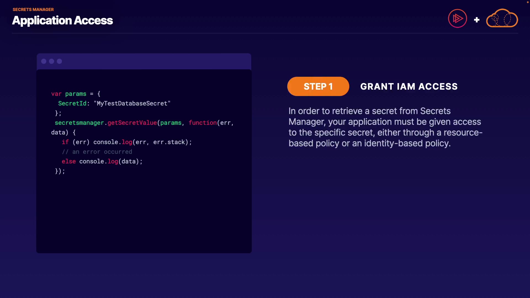Click the second dot in the code window titlebar
The width and height of the screenshot is (530, 298).
(52, 61)
